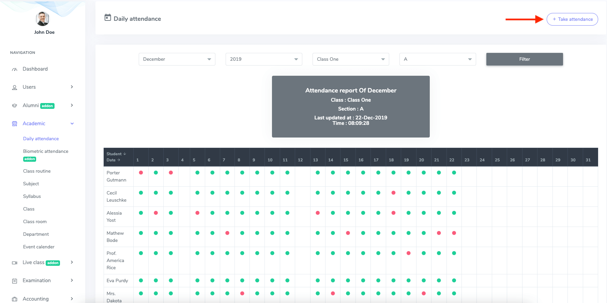
Task: Open the Class One dropdown
Action: click(x=351, y=59)
